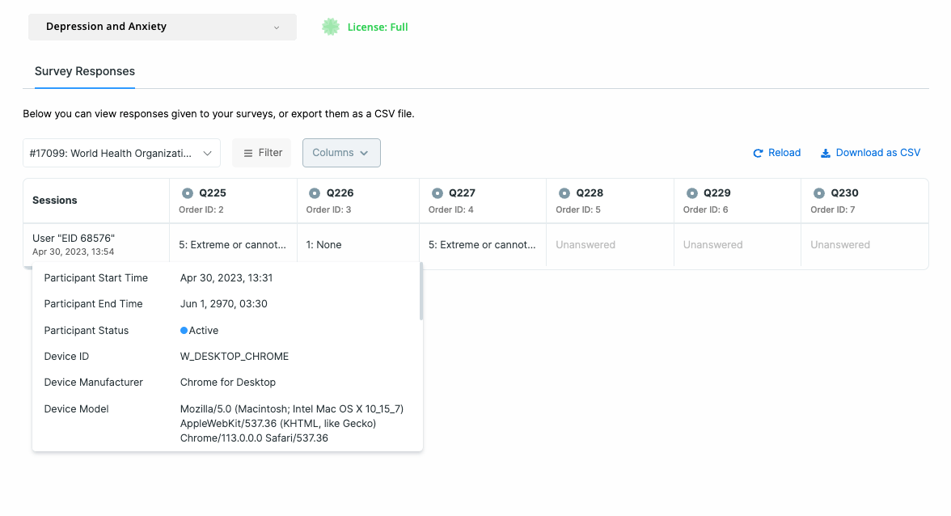The image size is (951, 516).
Task: Click the Reload link
Action: [783, 152]
